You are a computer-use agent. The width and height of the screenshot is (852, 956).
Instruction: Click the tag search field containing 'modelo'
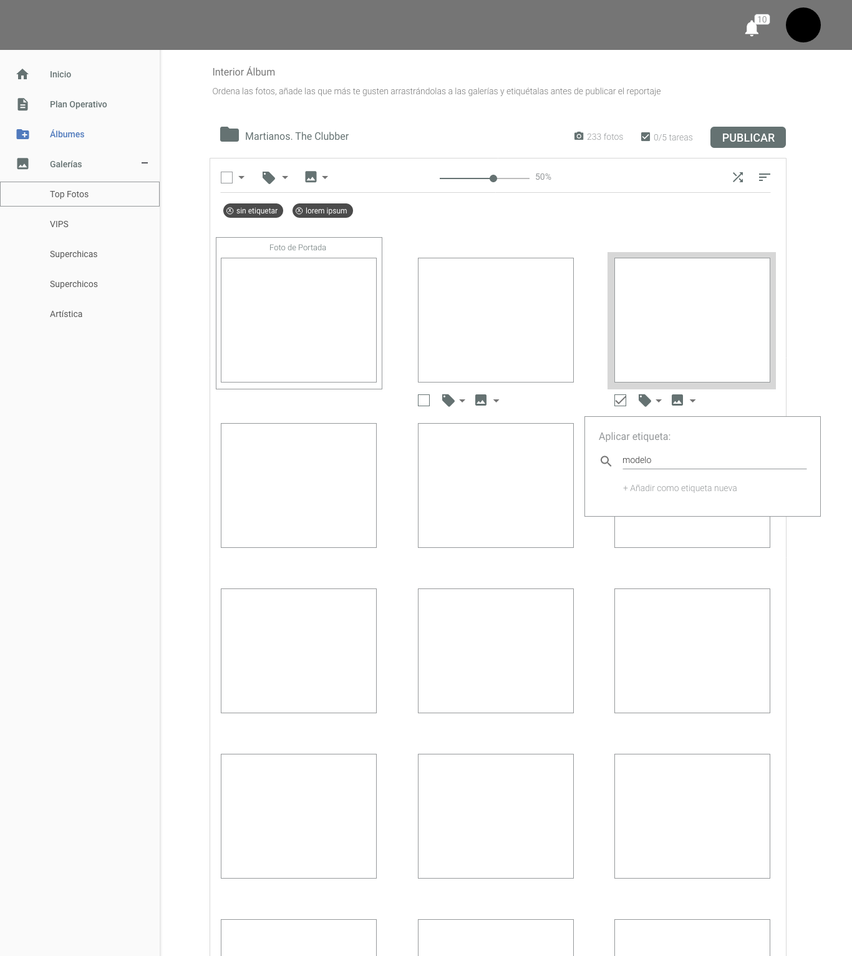click(715, 461)
